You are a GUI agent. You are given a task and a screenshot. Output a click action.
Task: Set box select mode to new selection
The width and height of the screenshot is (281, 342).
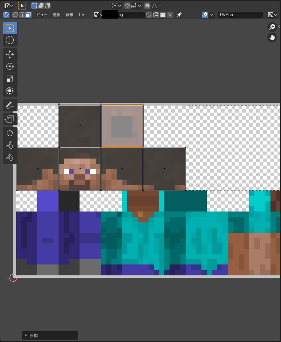coord(34,6)
